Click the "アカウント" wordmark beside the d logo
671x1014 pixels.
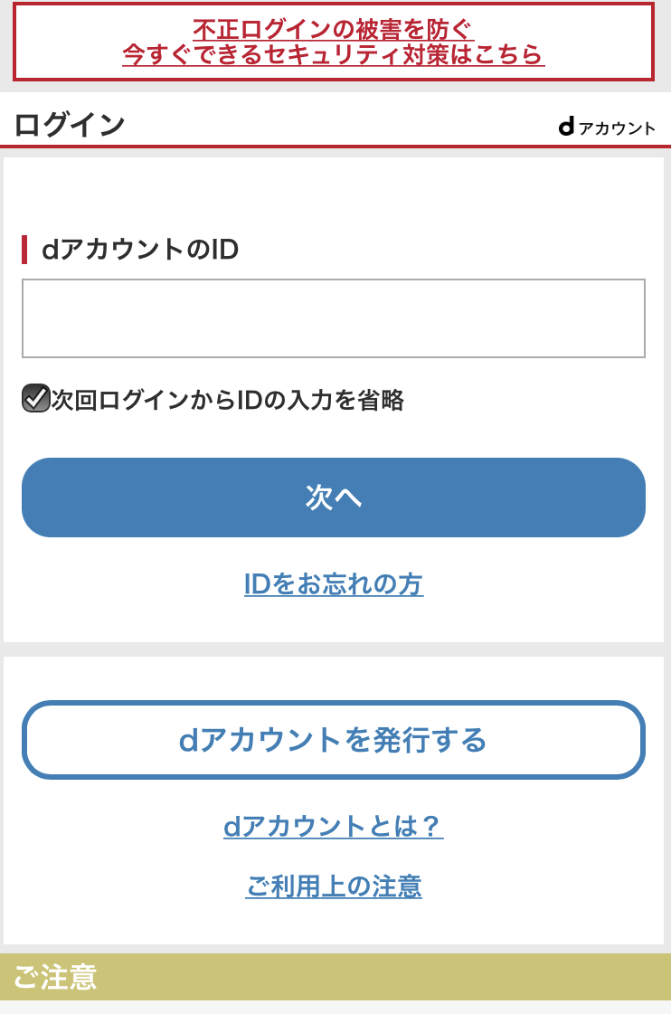[617, 128]
